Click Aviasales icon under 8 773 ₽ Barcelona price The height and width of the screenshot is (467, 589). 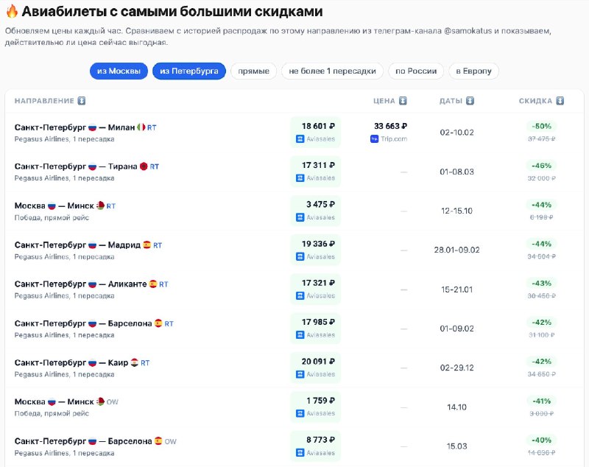coord(300,453)
